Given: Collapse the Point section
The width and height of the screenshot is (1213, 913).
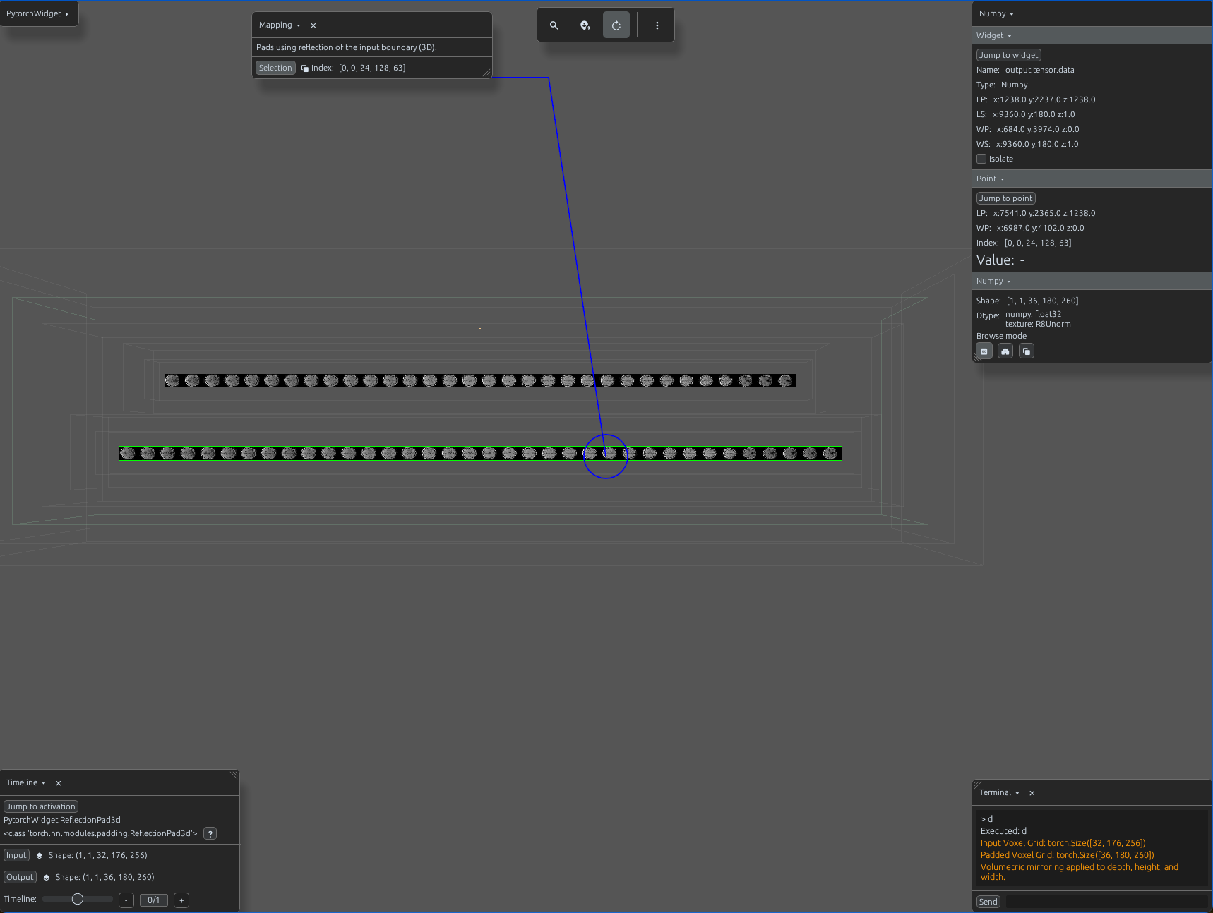Looking at the screenshot, I should coord(990,179).
